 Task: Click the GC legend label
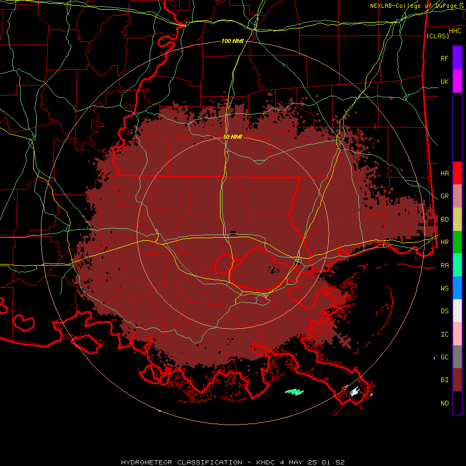point(444,357)
